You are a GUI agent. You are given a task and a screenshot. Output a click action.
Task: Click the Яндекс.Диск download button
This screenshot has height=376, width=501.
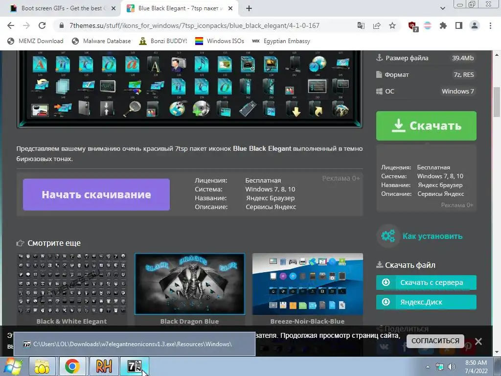pyautogui.click(x=426, y=302)
